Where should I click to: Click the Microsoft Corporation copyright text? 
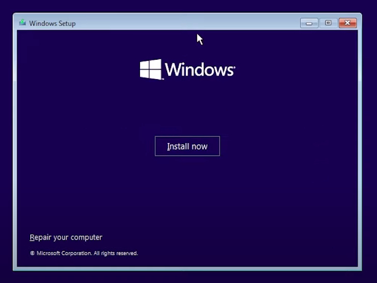tap(84, 253)
